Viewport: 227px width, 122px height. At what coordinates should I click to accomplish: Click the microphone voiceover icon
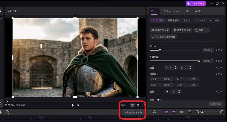coord(154,112)
